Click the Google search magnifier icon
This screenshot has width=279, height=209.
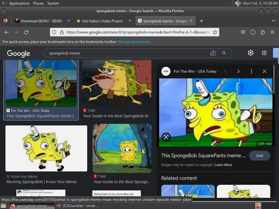tap(224, 53)
